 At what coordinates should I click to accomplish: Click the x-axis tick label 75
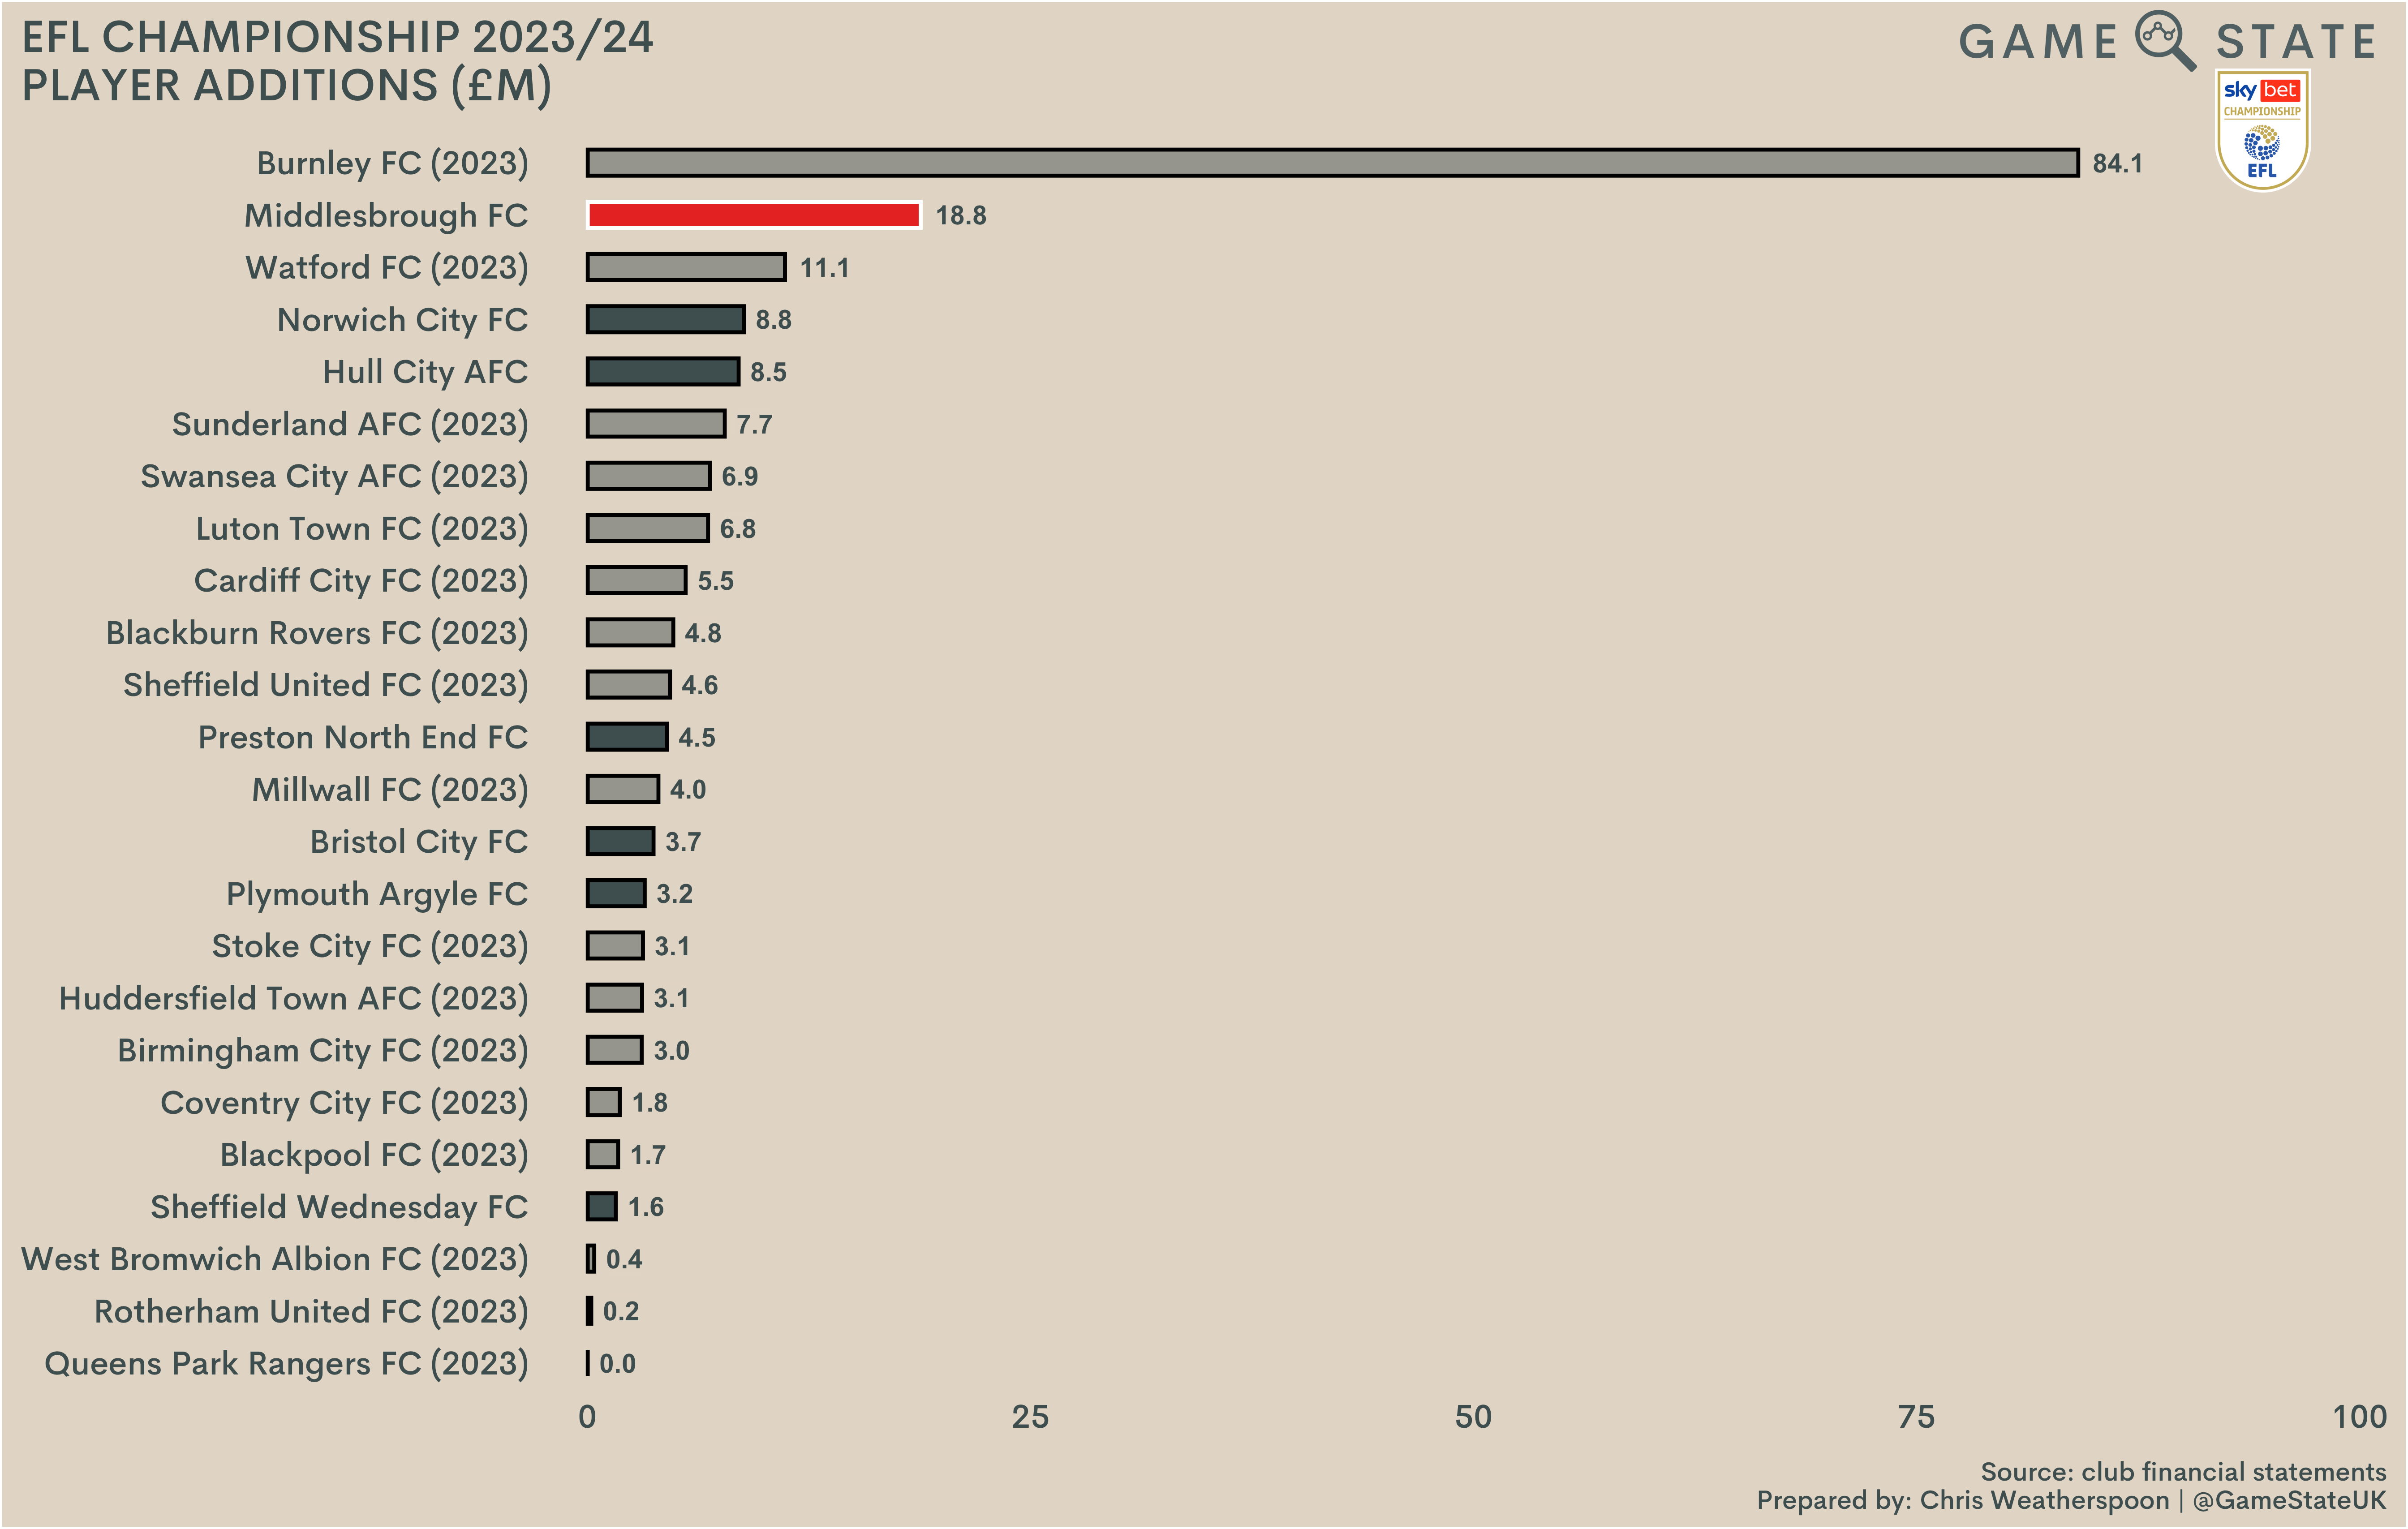pyautogui.click(x=1916, y=1417)
